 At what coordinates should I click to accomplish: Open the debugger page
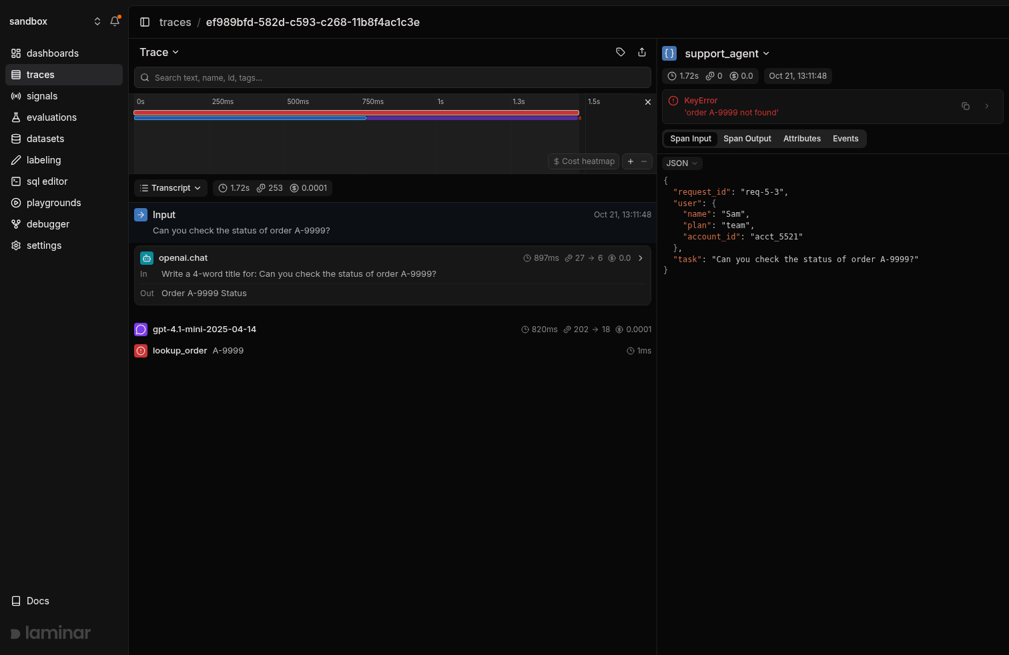click(x=64, y=224)
